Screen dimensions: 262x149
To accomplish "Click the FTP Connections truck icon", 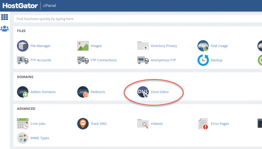I will point(83,60).
